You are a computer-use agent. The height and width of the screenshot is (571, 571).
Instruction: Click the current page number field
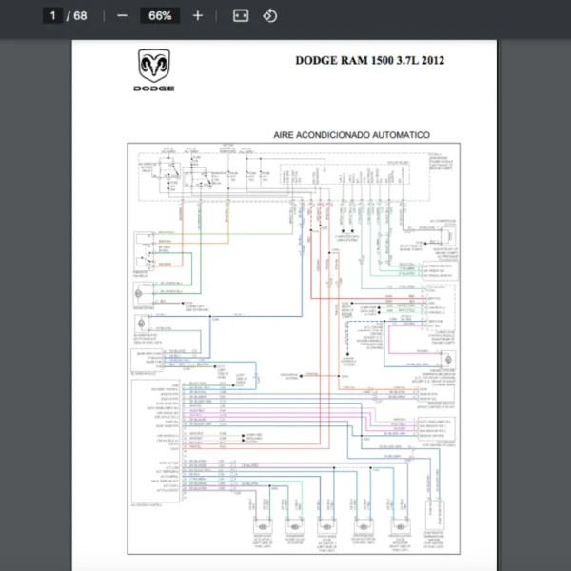click(x=53, y=16)
